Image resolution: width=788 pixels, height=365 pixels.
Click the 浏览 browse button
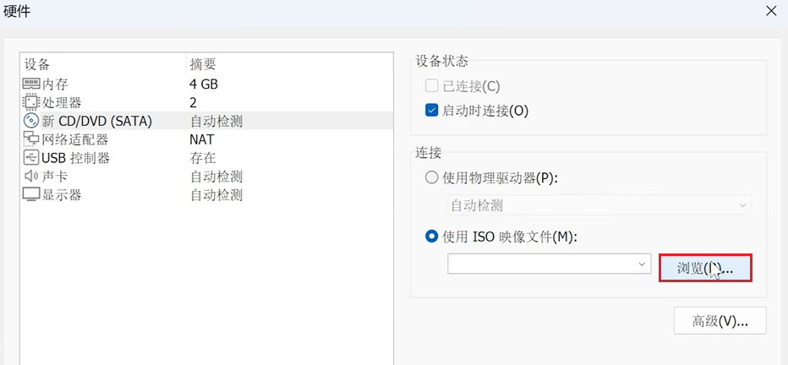(705, 268)
